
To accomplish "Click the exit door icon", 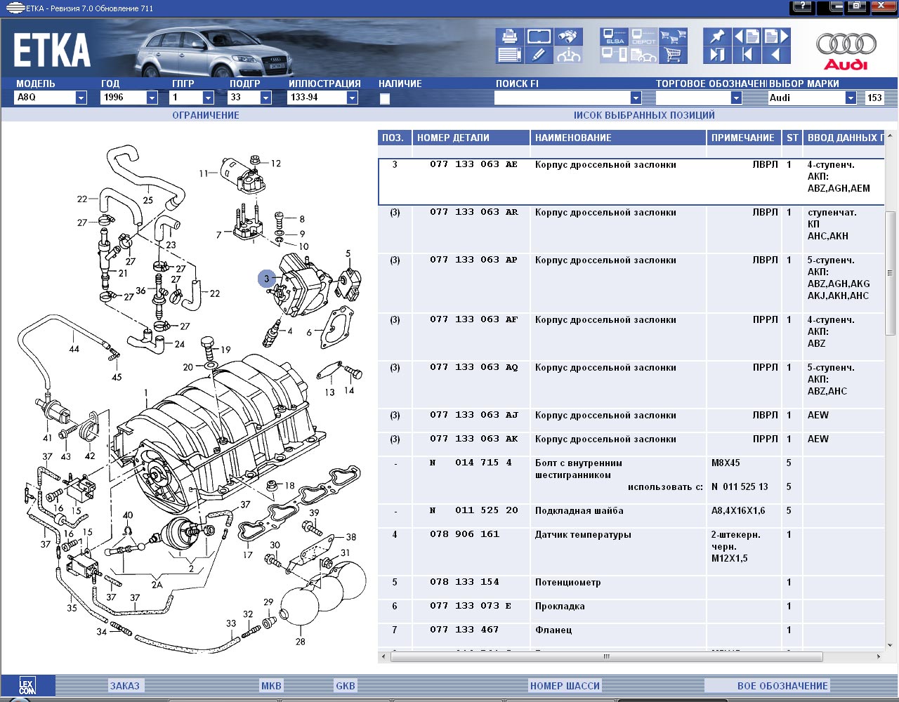I will pos(716,55).
